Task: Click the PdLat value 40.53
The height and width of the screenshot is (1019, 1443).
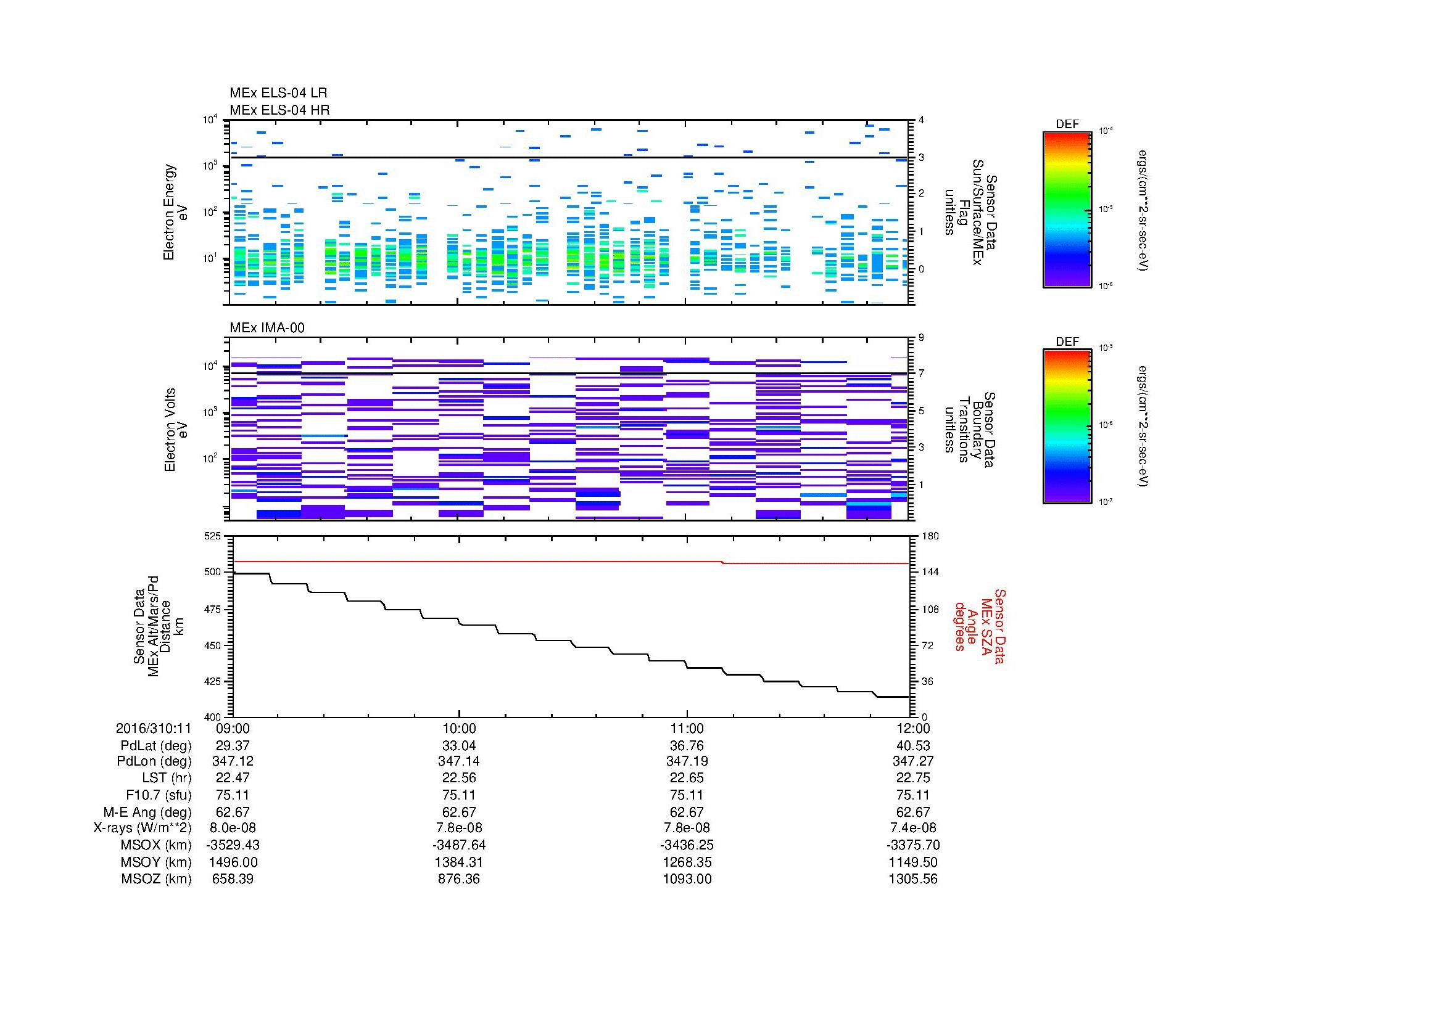Action: point(913,746)
